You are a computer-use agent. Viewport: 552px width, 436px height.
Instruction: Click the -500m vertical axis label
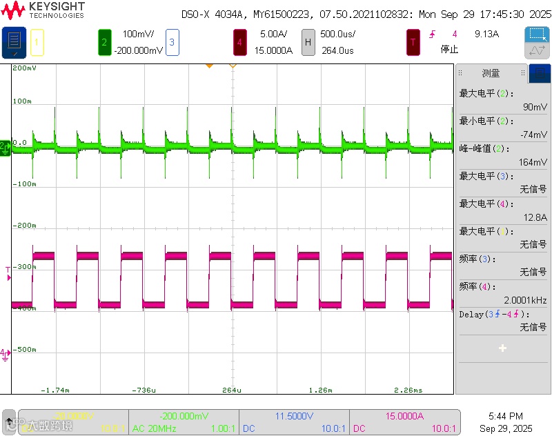[24, 350]
